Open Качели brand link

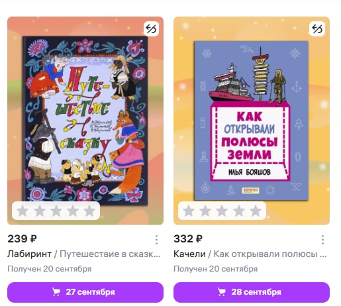[189, 254]
